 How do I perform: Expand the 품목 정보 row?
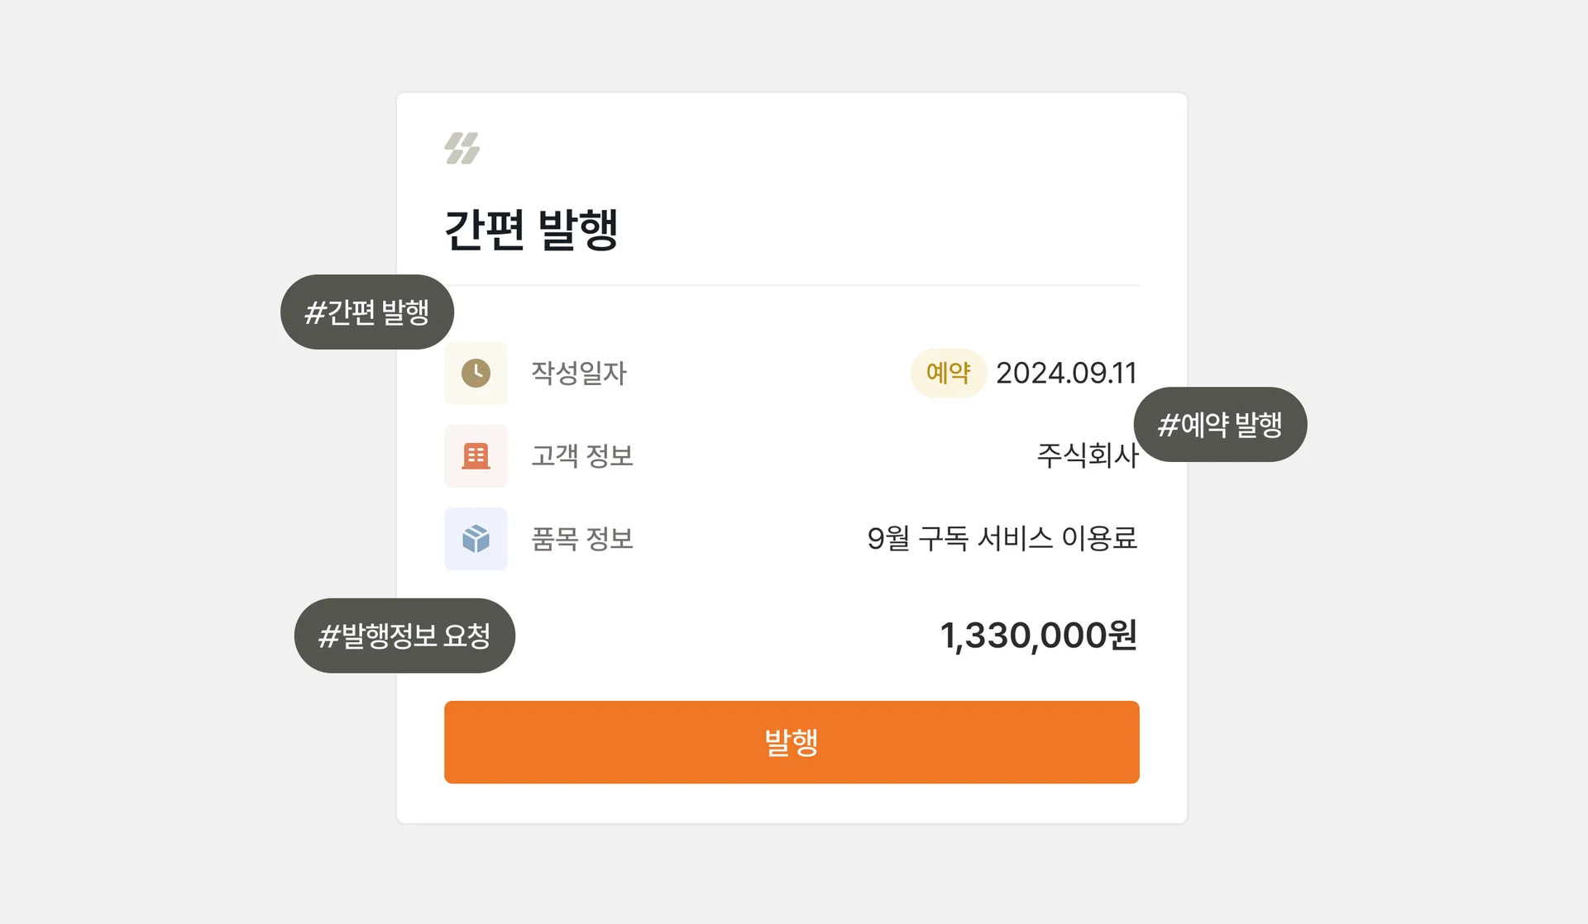point(581,539)
